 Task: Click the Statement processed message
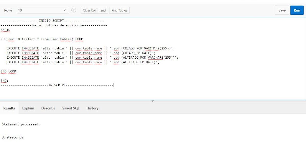(21, 124)
